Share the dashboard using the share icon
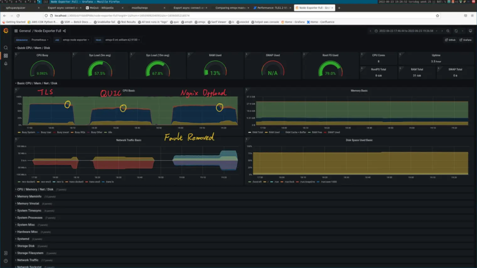Viewport: 477px width, 268px height. (x=64, y=31)
